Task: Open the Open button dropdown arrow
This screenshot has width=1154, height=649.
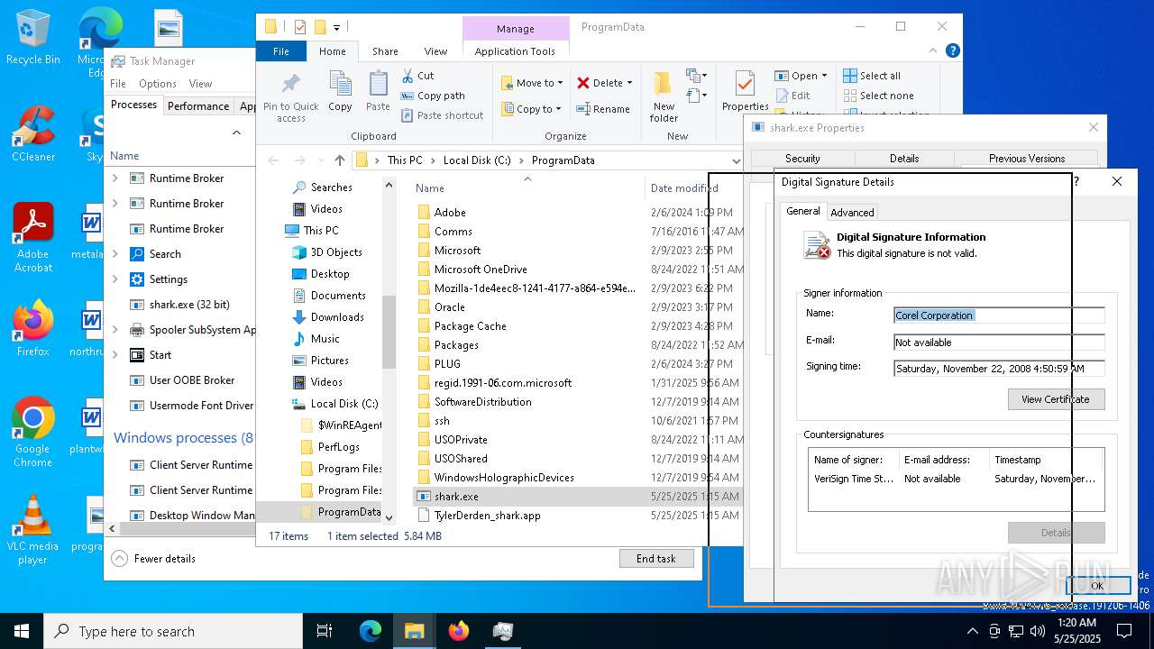Action: coord(824,76)
